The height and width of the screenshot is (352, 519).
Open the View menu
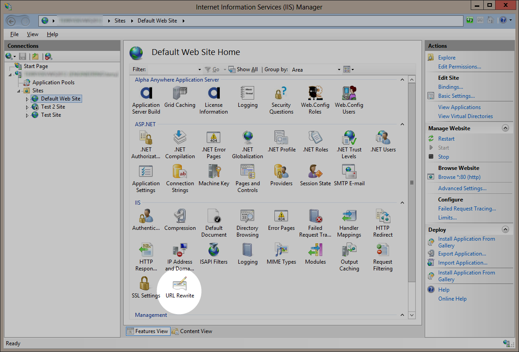[x=32, y=34]
